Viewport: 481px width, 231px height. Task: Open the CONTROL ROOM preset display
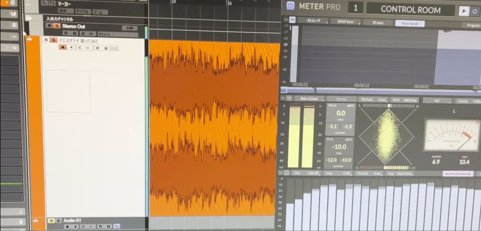(x=410, y=9)
